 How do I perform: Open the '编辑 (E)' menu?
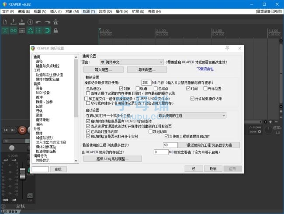(24, 11)
